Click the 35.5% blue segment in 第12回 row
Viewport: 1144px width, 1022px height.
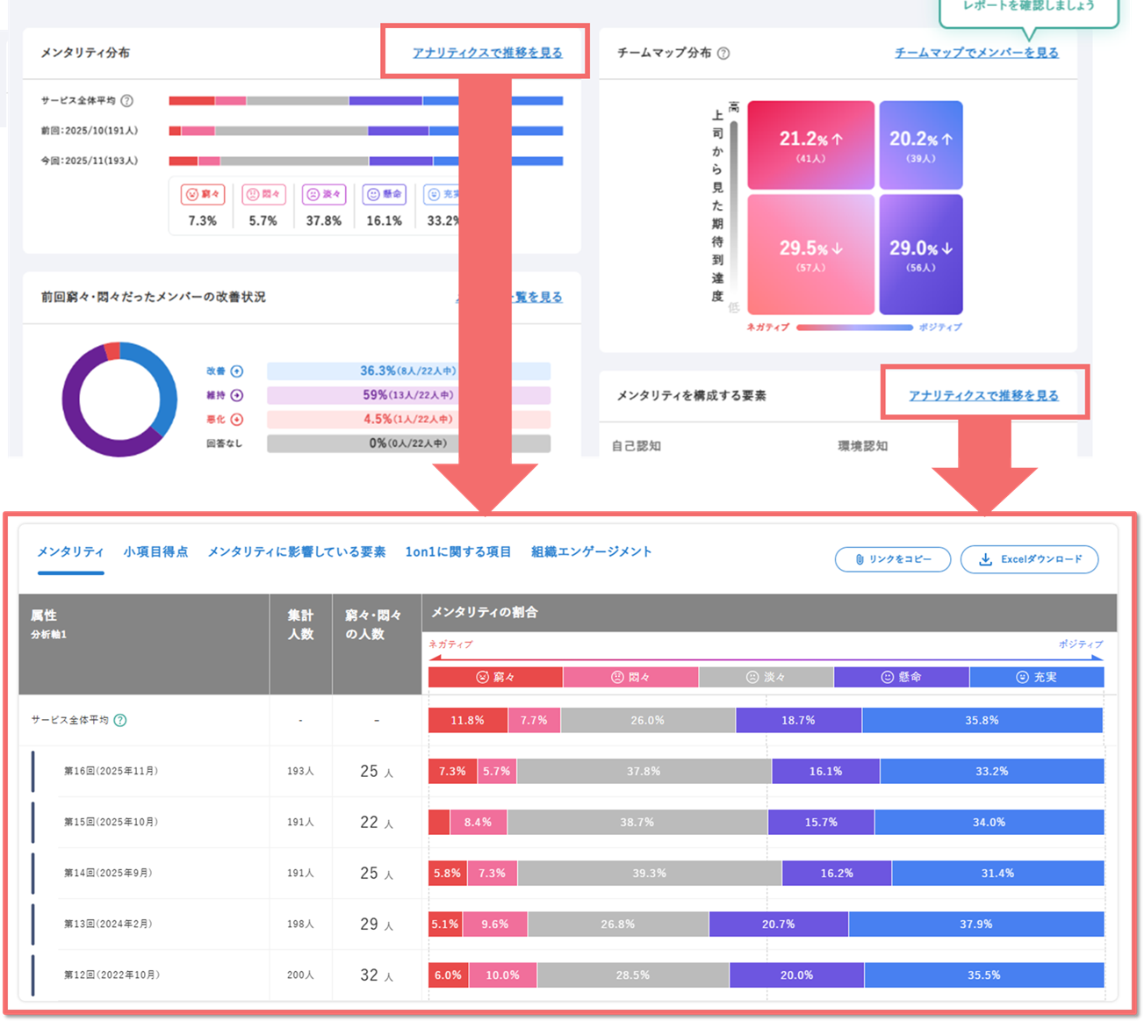click(x=984, y=975)
